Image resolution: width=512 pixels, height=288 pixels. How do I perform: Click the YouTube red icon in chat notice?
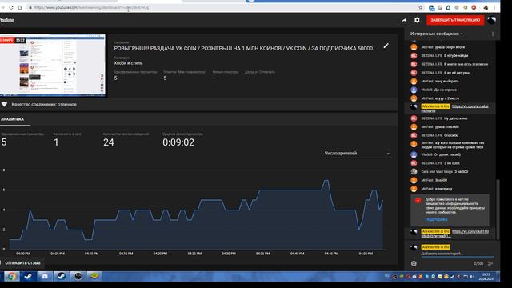point(418,201)
